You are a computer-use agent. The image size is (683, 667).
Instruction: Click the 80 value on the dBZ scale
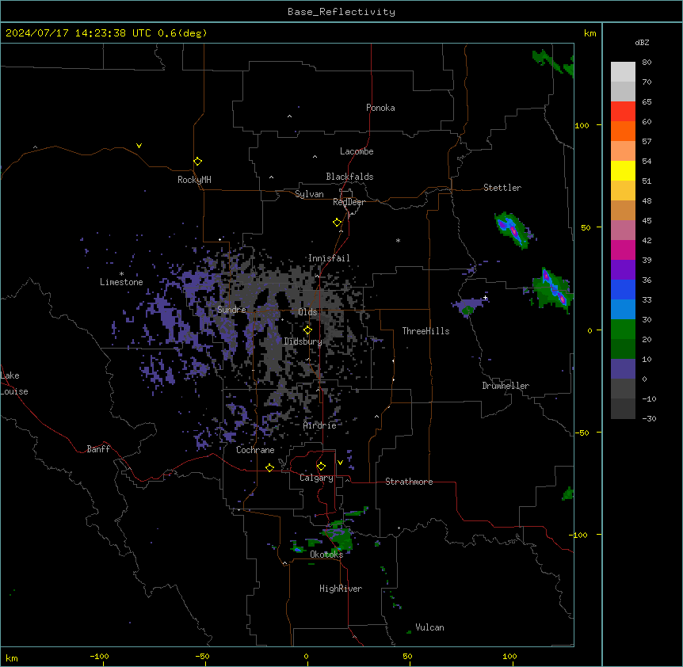coord(647,63)
